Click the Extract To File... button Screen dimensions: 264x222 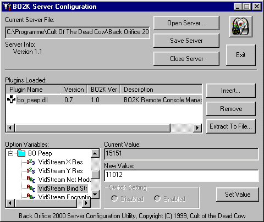click(x=231, y=126)
